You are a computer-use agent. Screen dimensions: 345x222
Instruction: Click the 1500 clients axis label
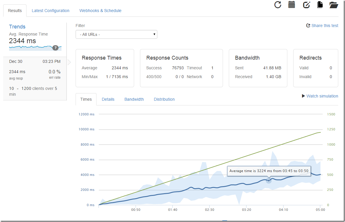331,114
